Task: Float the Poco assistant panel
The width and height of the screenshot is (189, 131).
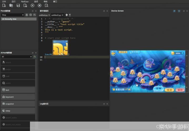Action: coord(33,11)
